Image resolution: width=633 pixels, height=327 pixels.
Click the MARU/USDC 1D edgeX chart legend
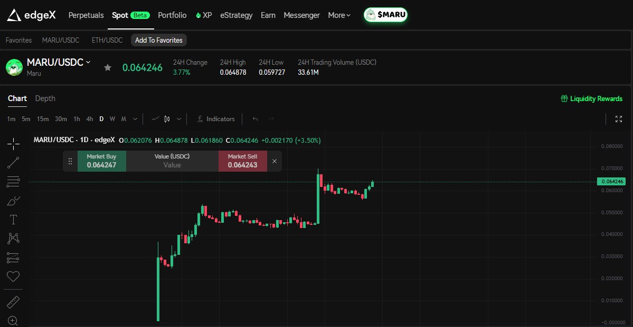coord(74,140)
